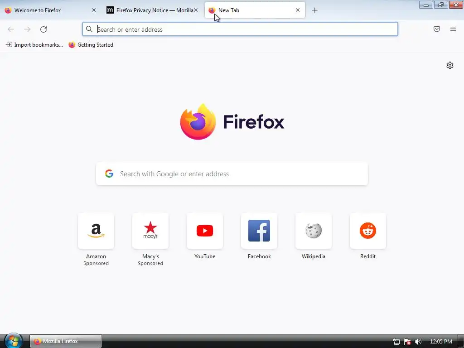Click the network icon in system tray
The image size is (464, 348).
tap(396, 342)
